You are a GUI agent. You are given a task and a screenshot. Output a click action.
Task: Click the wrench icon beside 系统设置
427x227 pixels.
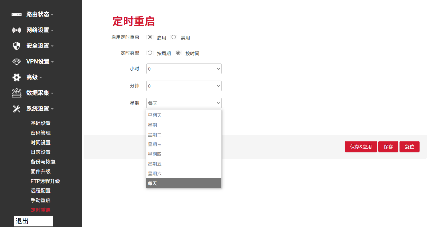pyautogui.click(x=16, y=109)
